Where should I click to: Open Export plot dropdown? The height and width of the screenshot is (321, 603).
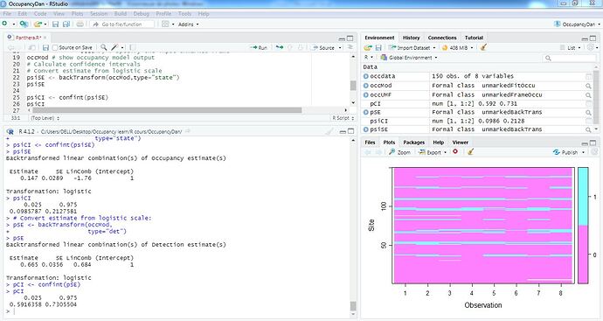(x=433, y=152)
